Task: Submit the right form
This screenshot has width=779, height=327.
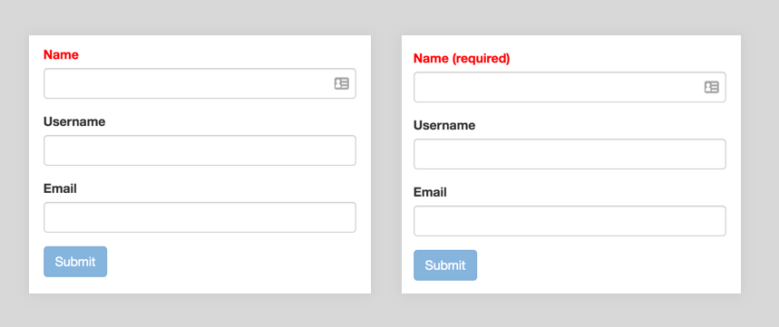Action: pyautogui.click(x=445, y=265)
